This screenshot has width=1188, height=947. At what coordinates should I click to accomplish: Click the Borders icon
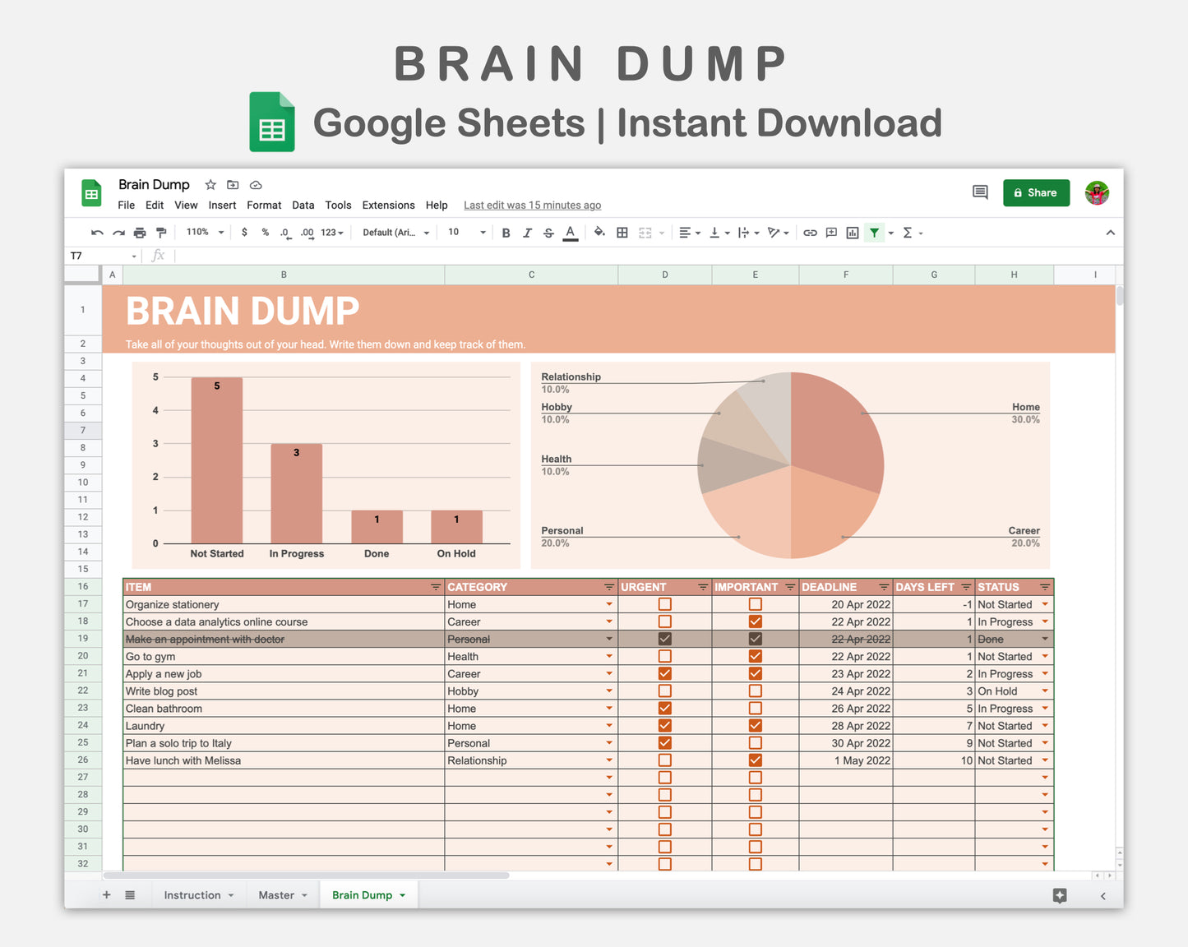coord(622,233)
